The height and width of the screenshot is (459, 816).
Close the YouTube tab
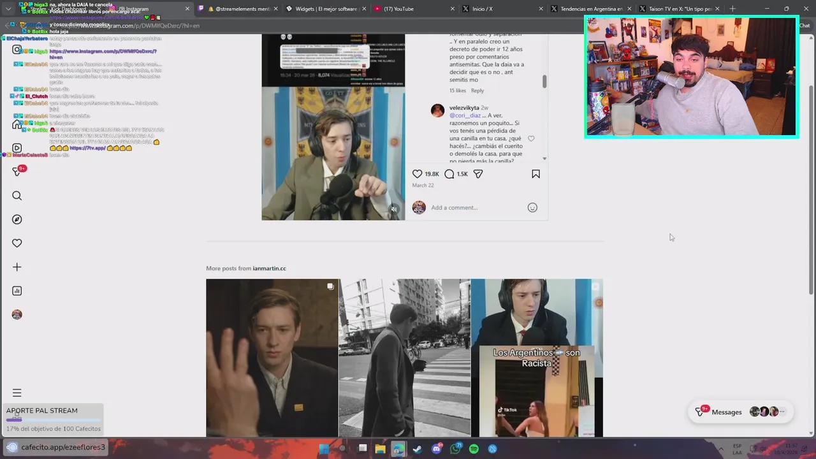[x=453, y=9]
